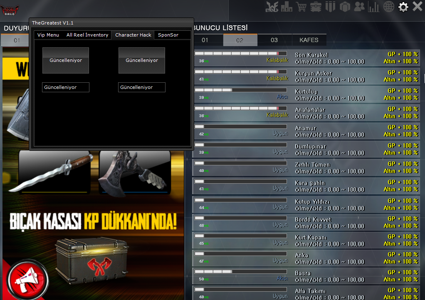Select the Bordo Kuvvet server
Viewport: 425px width, 300px height.
[306, 223]
